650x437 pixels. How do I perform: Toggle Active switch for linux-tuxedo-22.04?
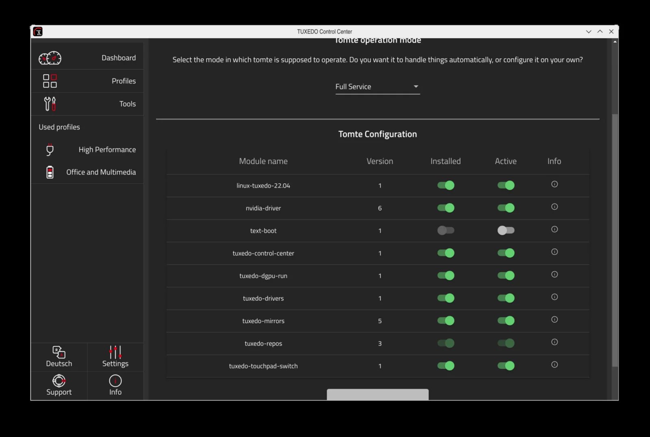coord(506,186)
